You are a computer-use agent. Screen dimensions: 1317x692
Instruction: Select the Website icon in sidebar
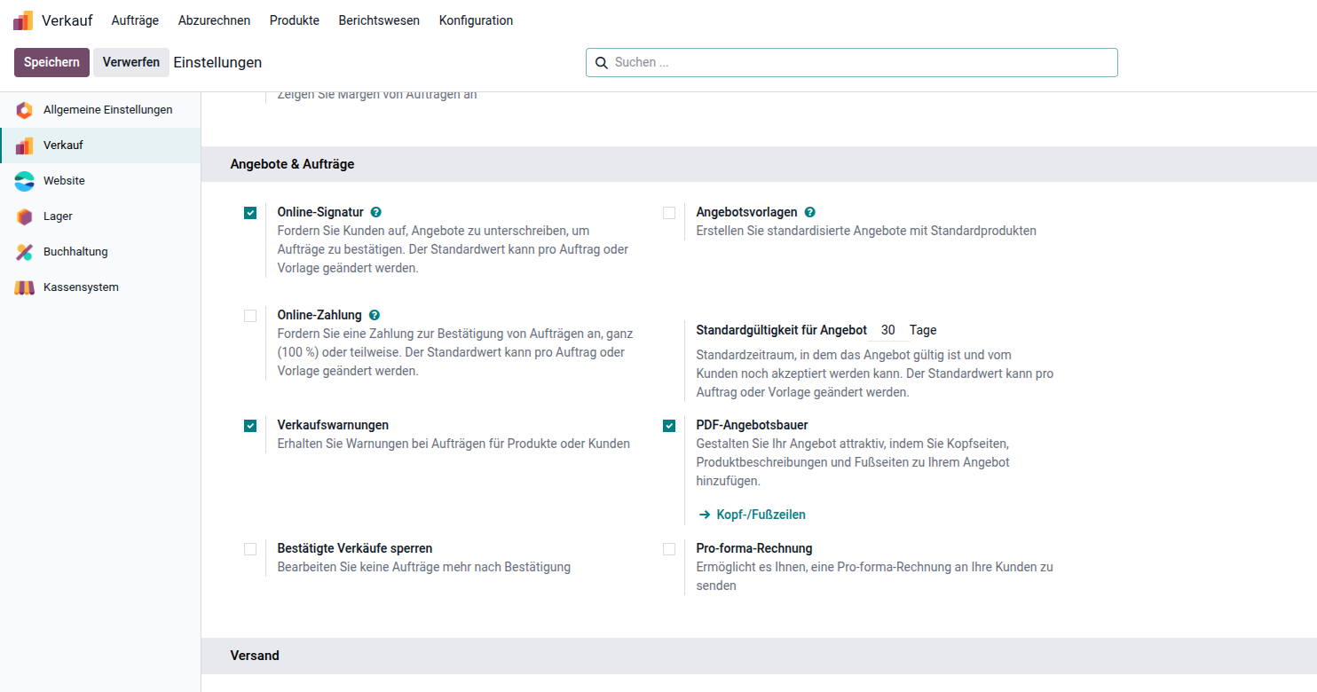[x=25, y=181]
